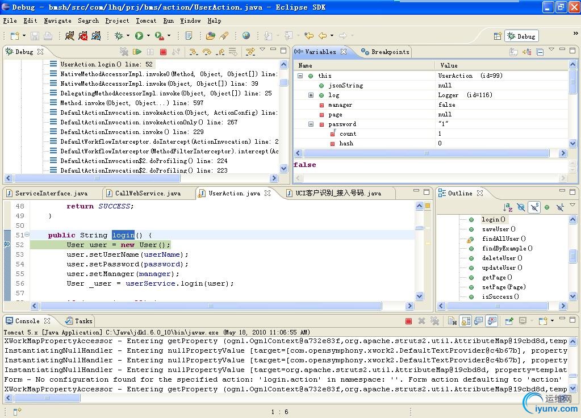Toggle Show Console on standard error change
This screenshot has height=418, width=581.
pyautogui.click(x=492, y=321)
